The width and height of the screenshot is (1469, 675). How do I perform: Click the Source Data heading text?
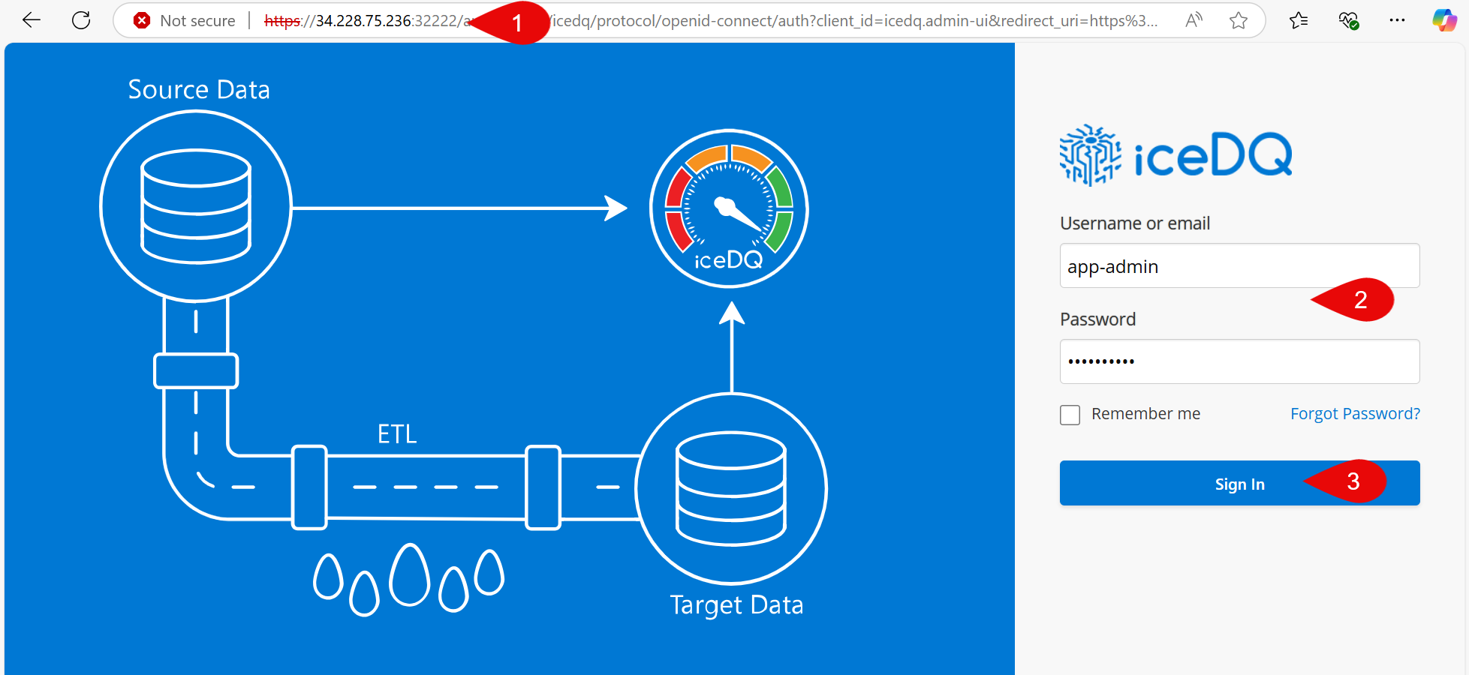coord(199,90)
